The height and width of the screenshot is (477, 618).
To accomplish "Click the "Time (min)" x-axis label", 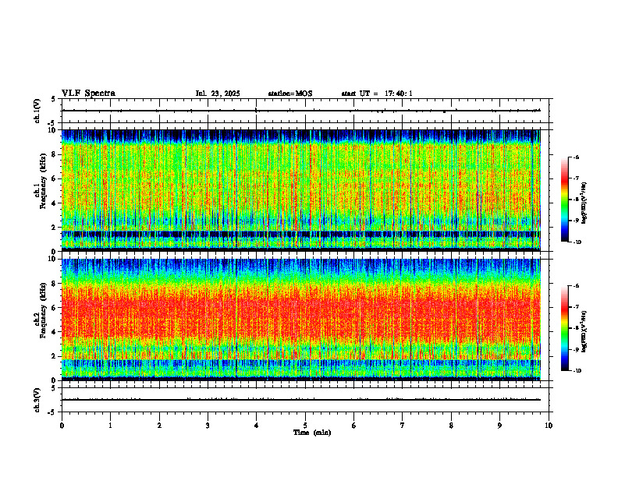I will click(312, 433).
